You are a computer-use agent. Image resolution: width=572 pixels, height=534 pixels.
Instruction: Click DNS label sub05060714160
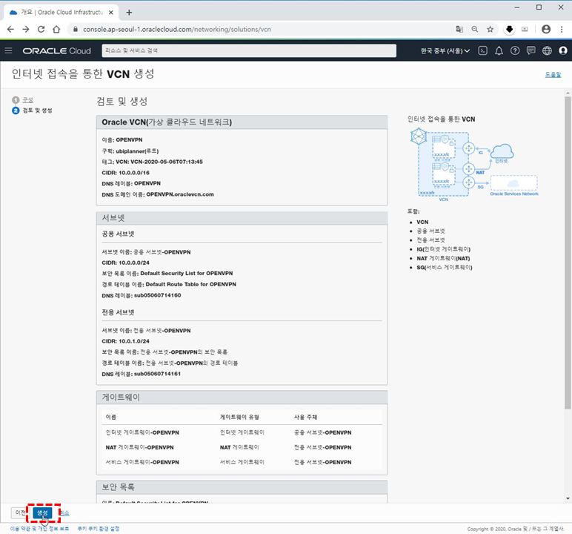[x=157, y=295]
